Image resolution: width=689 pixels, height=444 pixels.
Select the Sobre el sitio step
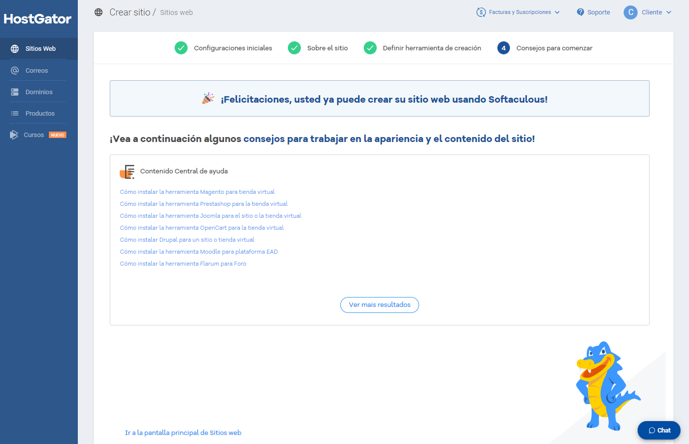(x=327, y=48)
